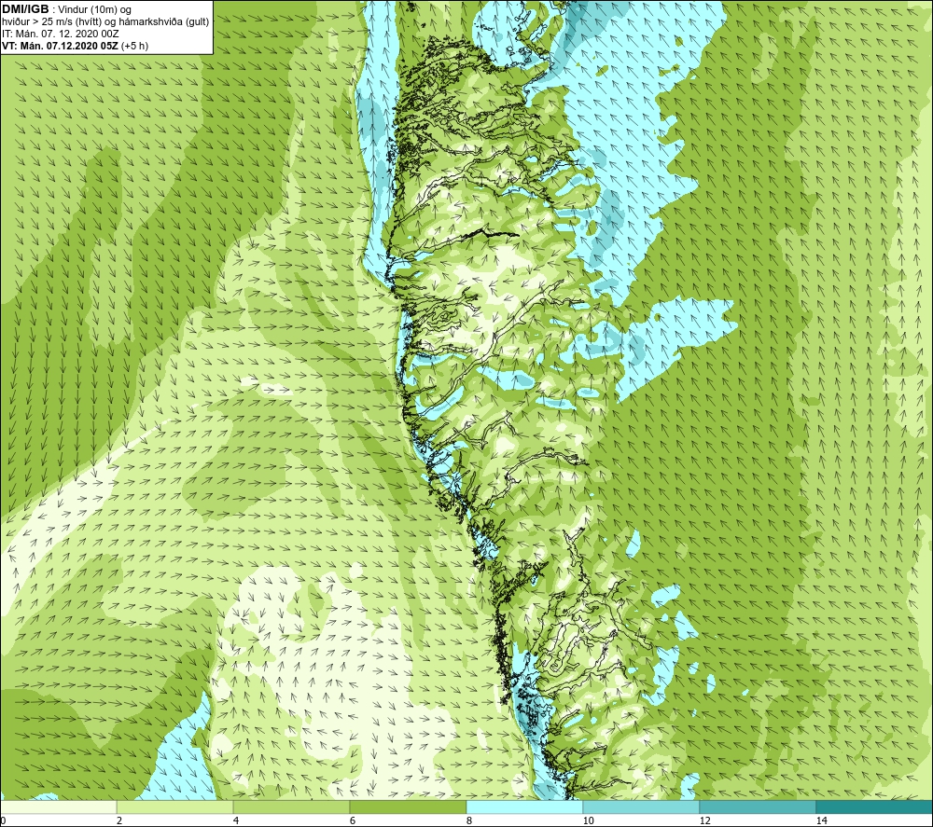Click the 'hviður > 25 m/s (hvítt)' legend line
Screen dimensions: 933x827
[105, 22]
